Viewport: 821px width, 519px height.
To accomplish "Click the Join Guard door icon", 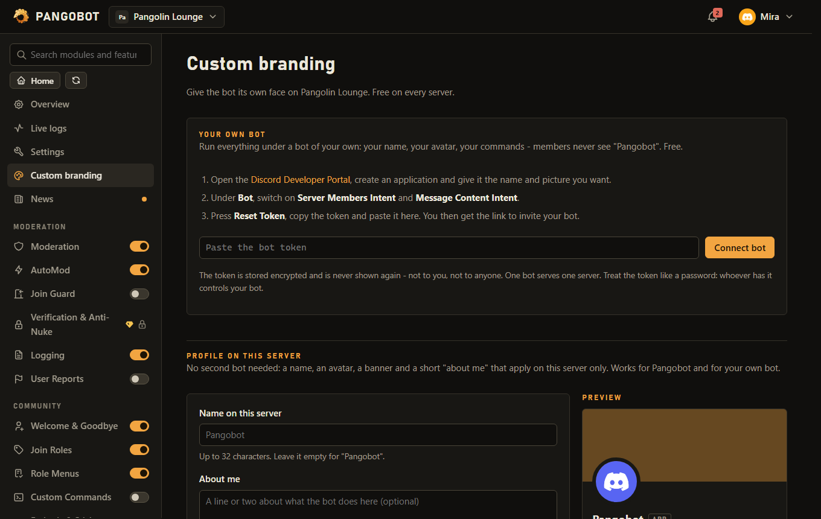I will click(x=19, y=294).
